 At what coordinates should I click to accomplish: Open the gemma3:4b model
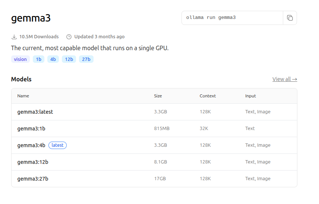tap(31, 145)
